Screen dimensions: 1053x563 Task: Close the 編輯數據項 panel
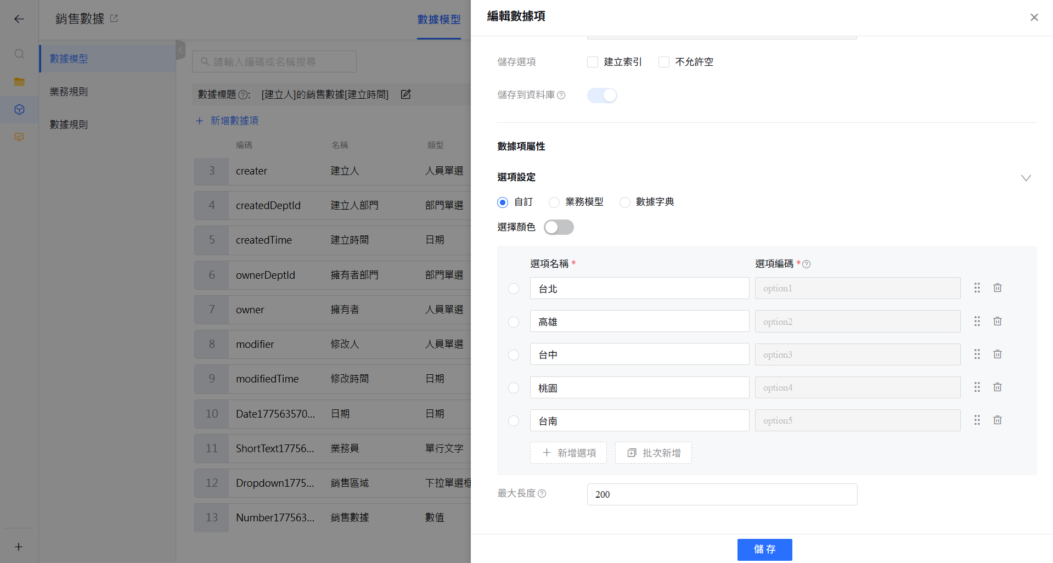point(1034,18)
